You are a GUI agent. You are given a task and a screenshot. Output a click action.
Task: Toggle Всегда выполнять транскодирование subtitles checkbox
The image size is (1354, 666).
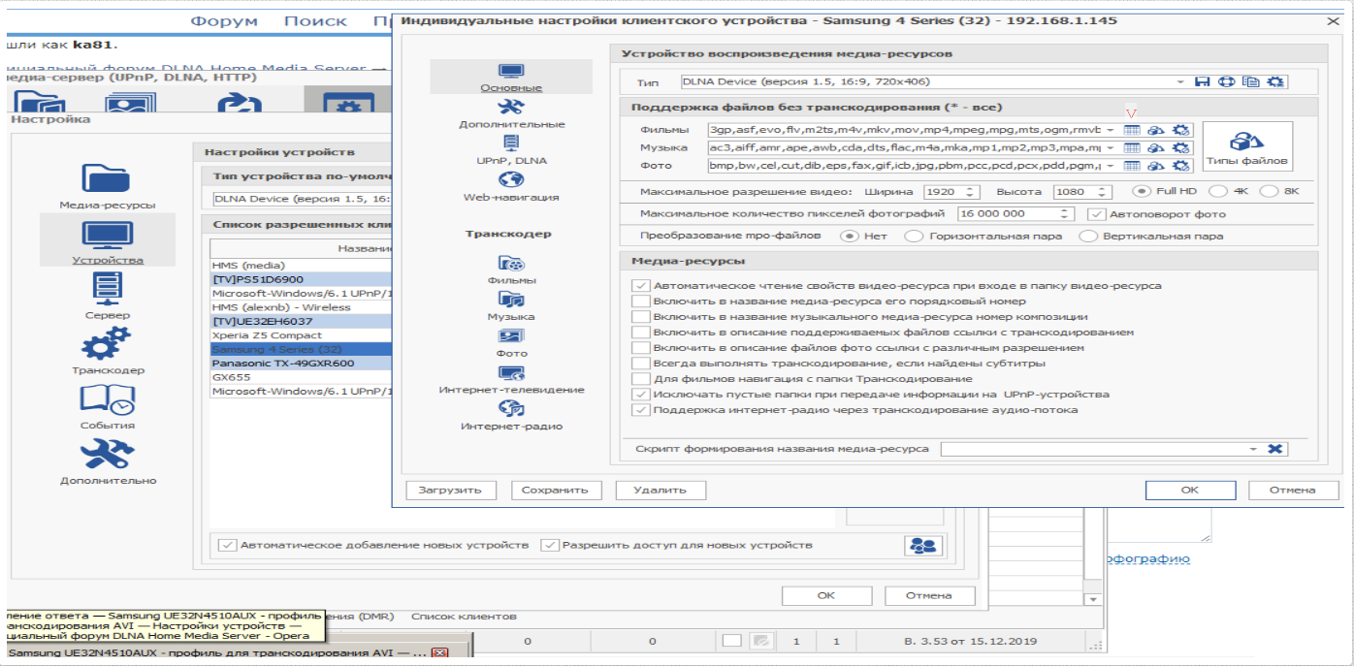[x=640, y=364]
